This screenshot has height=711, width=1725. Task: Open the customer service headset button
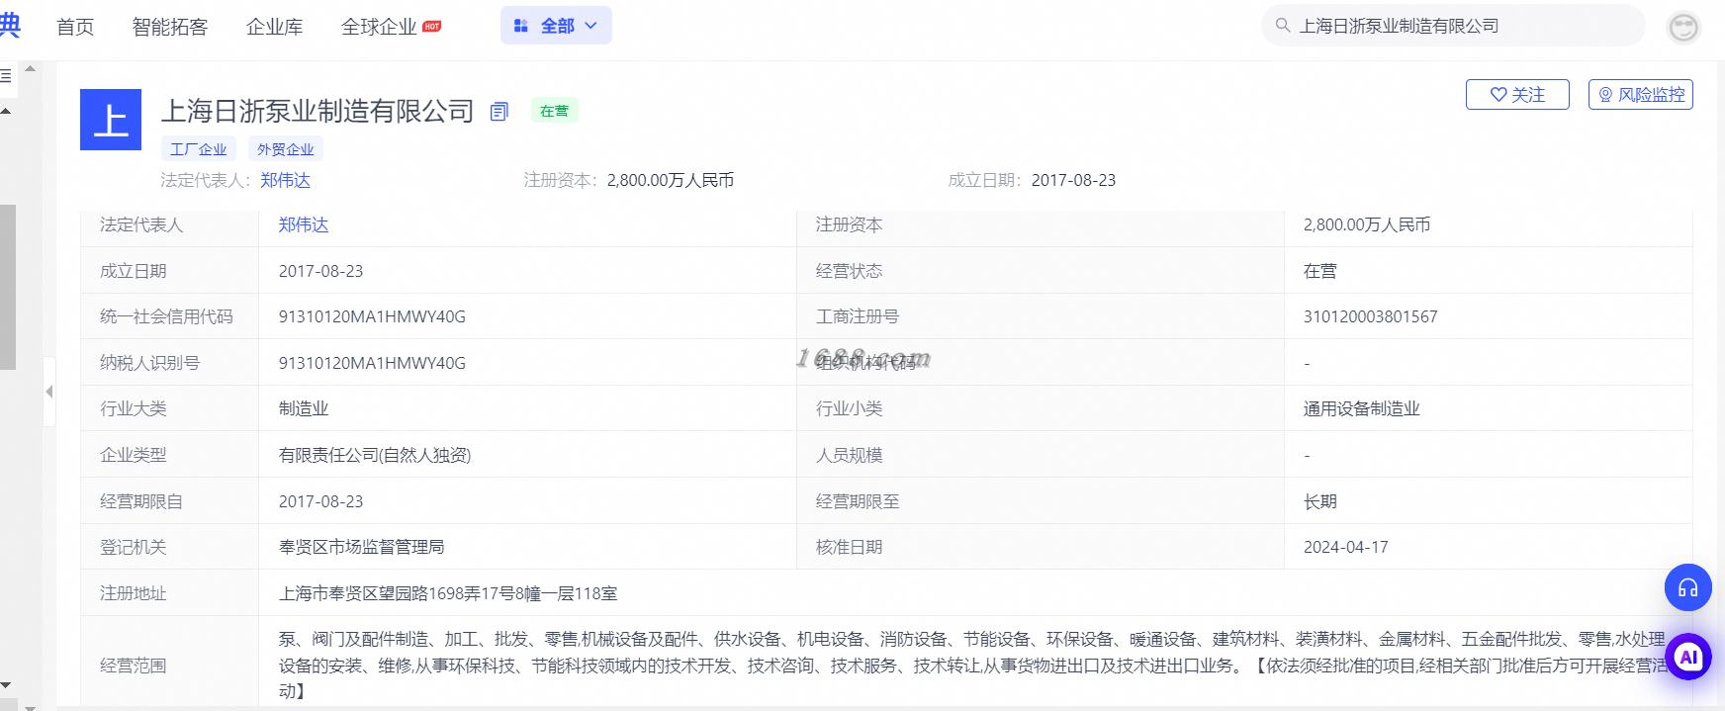(1687, 588)
